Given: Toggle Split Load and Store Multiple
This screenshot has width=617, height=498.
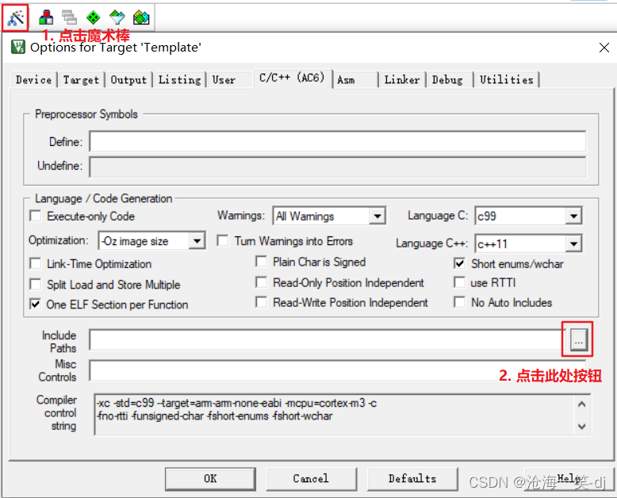Looking at the screenshot, I should (36, 285).
